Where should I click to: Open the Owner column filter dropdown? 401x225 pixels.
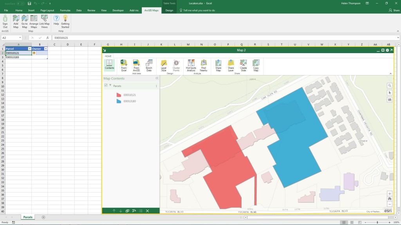(x=45, y=49)
